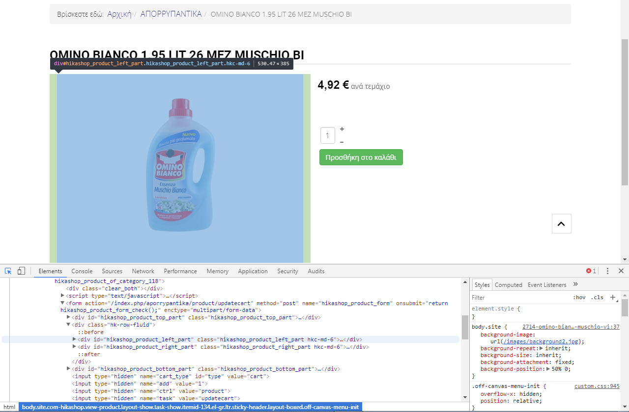
Task: Expand the hikashop_product_left_part div node
Action: (x=75, y=339)
